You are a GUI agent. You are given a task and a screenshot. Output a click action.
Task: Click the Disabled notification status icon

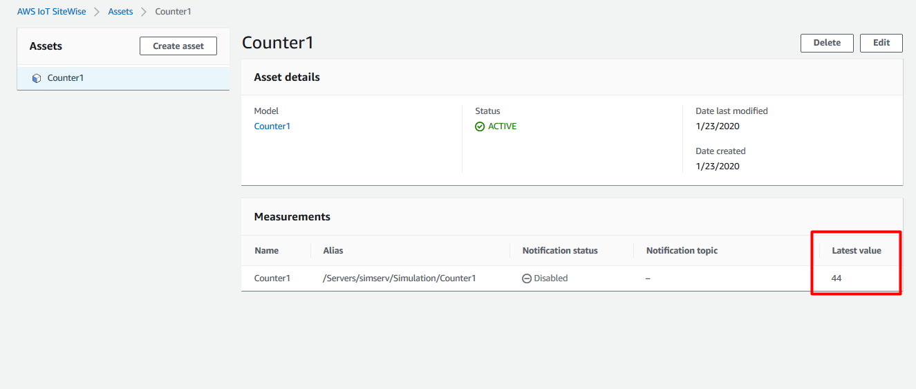point(527,278)
